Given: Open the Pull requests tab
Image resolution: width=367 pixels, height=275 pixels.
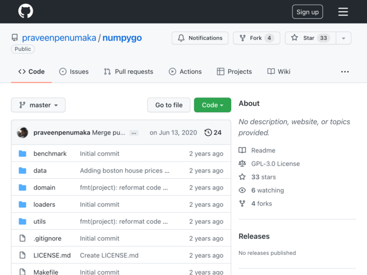Looking at the screenshot, I should pyautogui.click(x=128, y=72).
